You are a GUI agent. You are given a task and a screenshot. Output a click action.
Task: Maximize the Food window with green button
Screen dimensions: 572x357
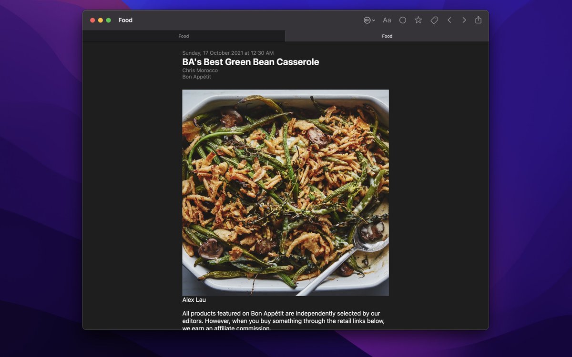pyautogui.click(x=108, y=20)
